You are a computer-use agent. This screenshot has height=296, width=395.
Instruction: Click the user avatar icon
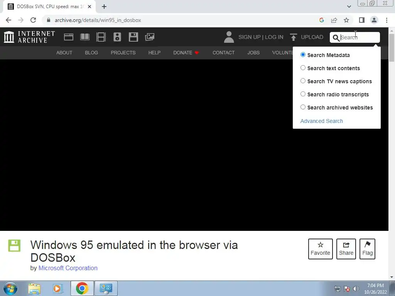pyautogui.click(x=229, y=37)
